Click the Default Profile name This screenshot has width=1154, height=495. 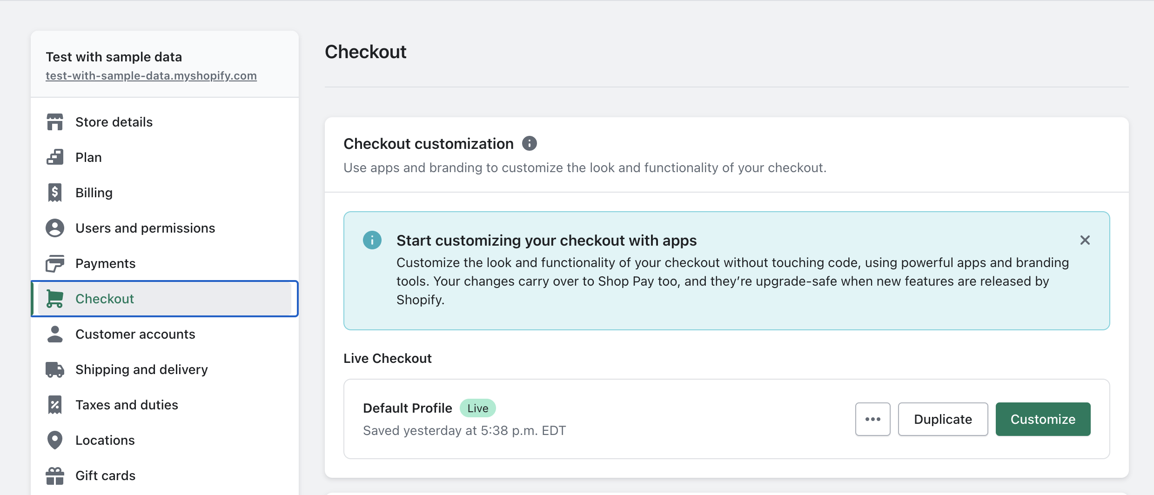408,408
